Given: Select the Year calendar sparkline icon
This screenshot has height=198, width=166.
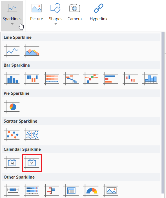Looking at the screenshot, I should pos(32,163).
